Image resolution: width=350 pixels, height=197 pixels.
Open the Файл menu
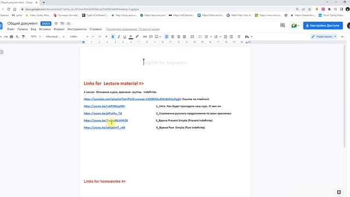tap(11, 29)
